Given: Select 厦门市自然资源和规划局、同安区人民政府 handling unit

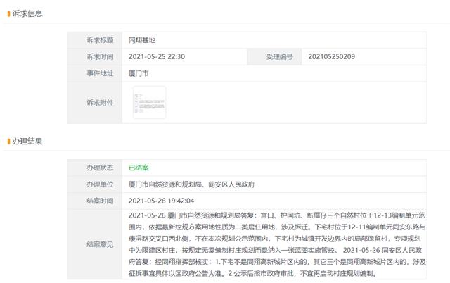Looking at the screenshot, I should (x=191, y=184).
